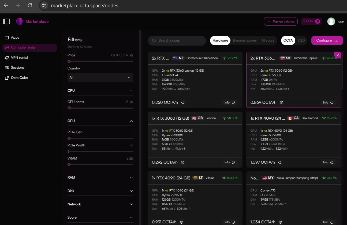Click the OCTA balance coin icon
The height and width of the screenshot is (225, 347).
click(318, 21)
